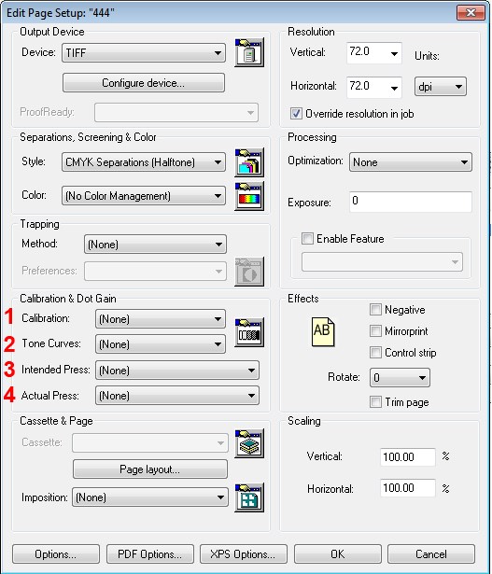Tick the Trim page checkbox
This screenshot has width=492, height=574.
pyautogui.click(x=375, y=402)
